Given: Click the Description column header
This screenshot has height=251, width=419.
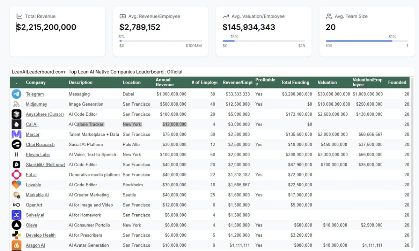Looking at the screenshot, I should [x=81, y=83].
